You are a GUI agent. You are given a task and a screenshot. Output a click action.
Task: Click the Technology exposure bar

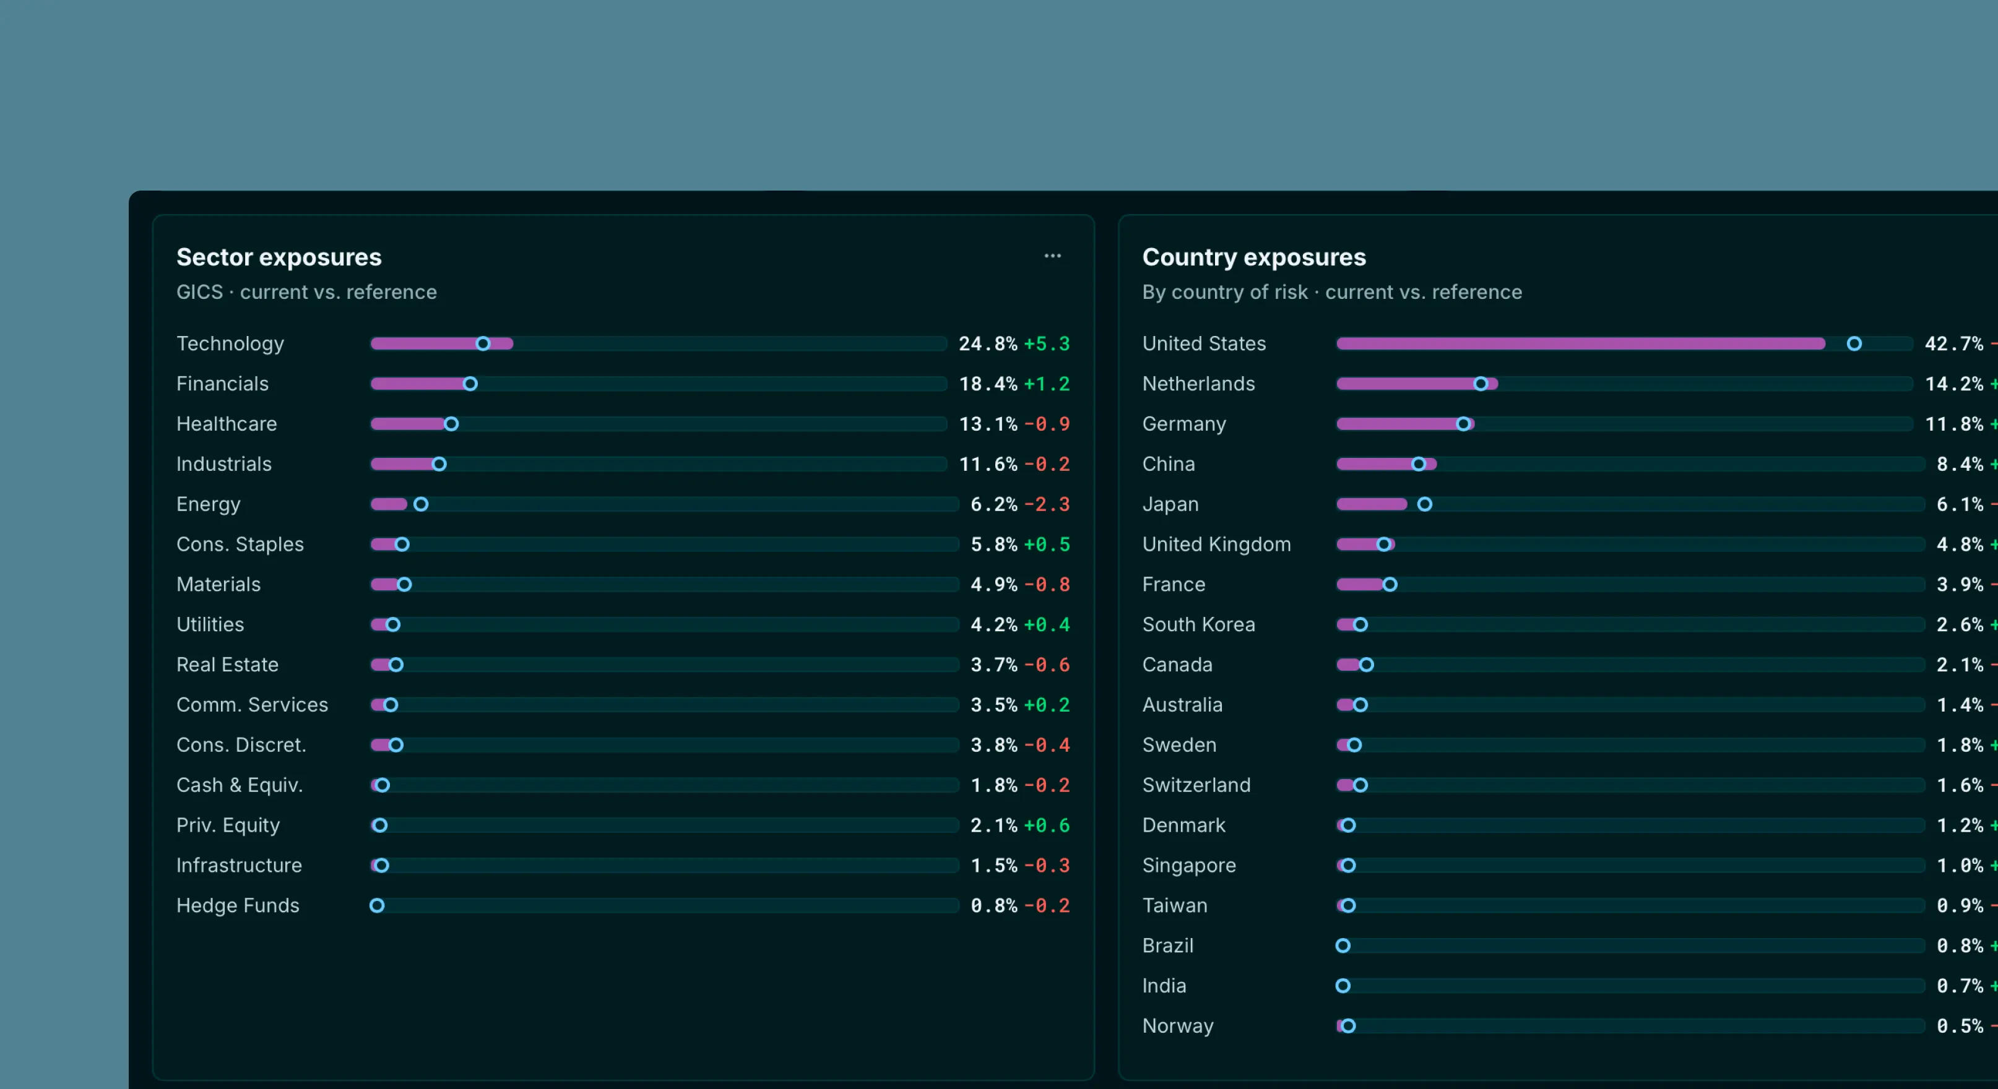pos(659,343)
